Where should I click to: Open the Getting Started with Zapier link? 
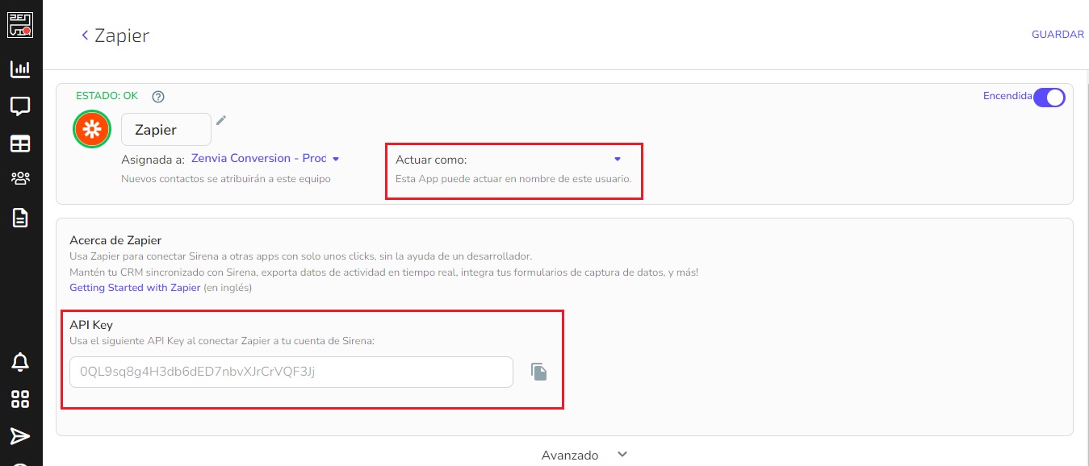[134, 287]
